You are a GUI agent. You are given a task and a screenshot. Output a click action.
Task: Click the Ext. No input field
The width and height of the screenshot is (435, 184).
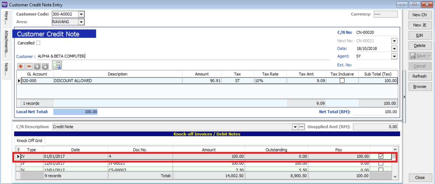[x=376, y=65]
